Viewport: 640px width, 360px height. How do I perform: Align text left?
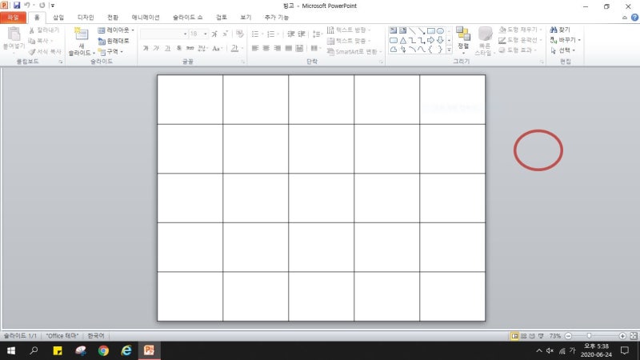(255, 48)
